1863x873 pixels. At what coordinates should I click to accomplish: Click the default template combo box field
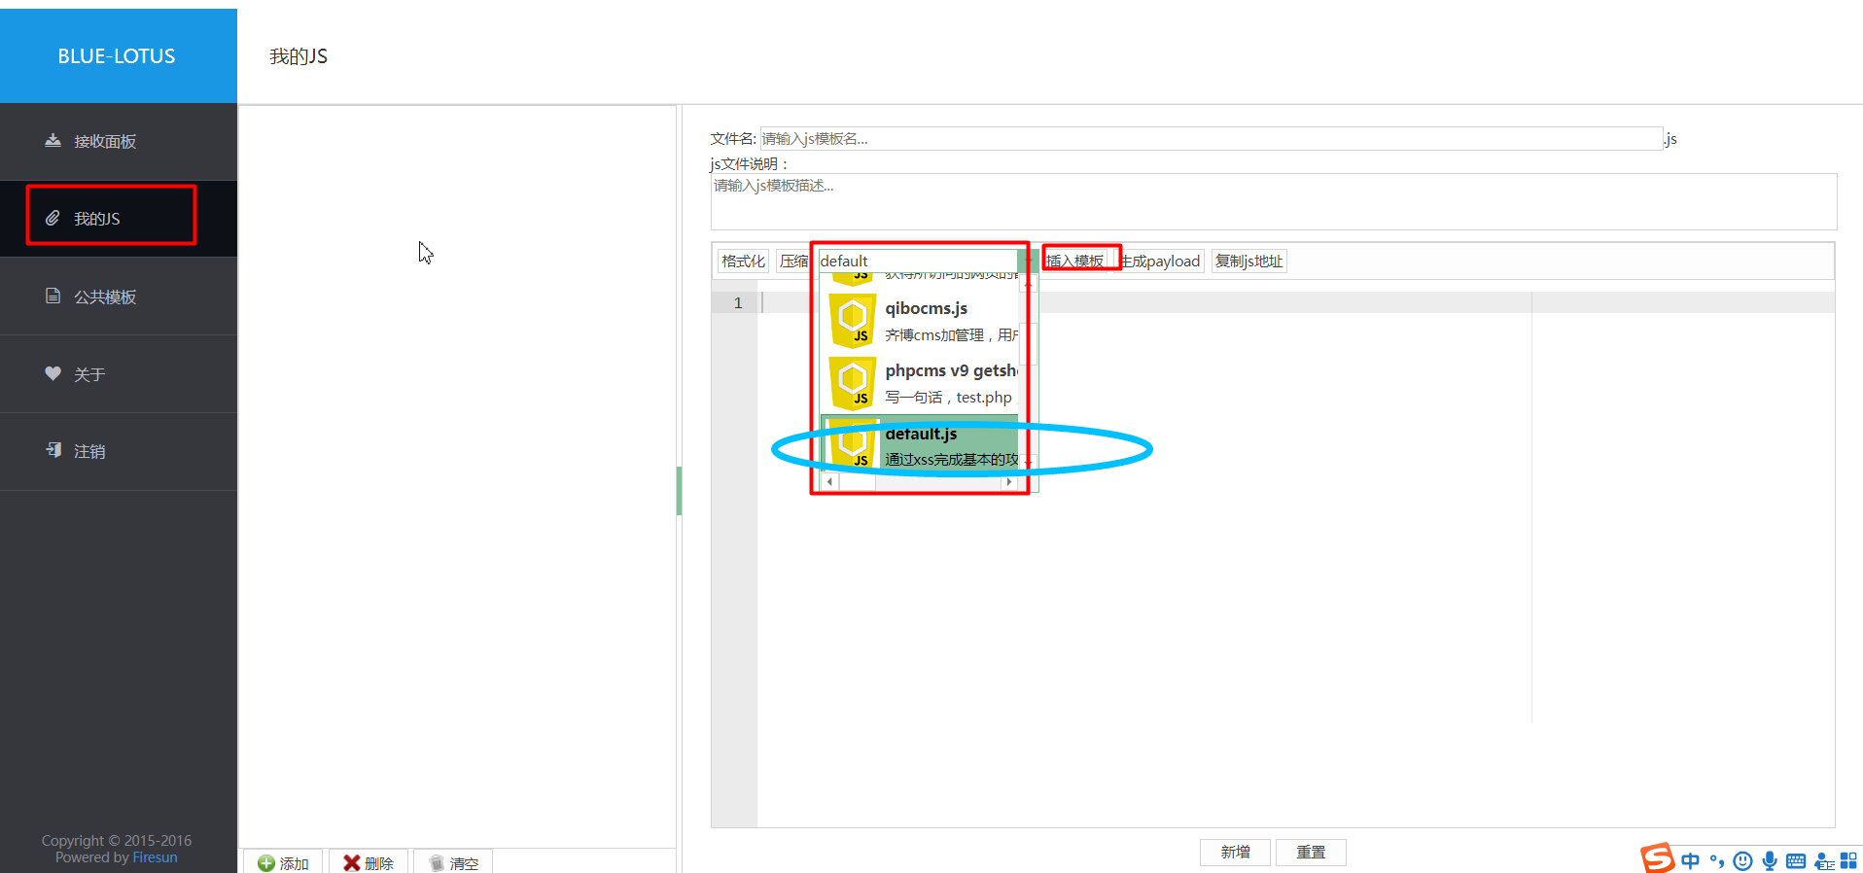[x=918, y=261]
